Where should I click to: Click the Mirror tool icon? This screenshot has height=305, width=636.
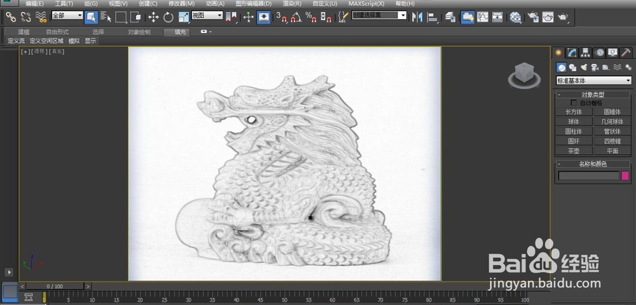tap(417, 17)
